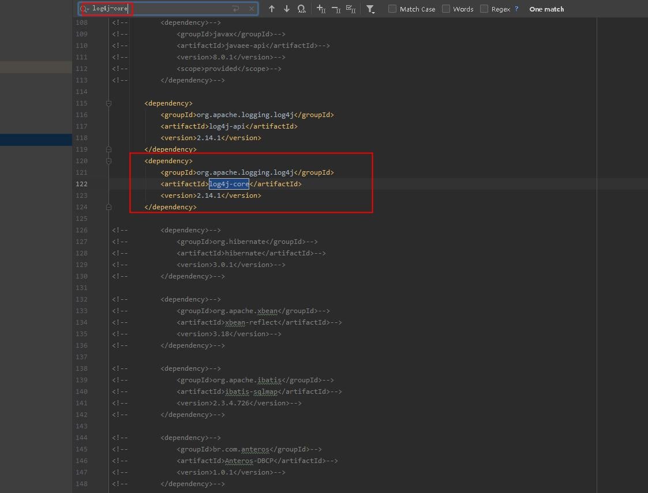This screenshot has height=493, width=648.
Task: Open regex help question mark
Action: [516, 9]
